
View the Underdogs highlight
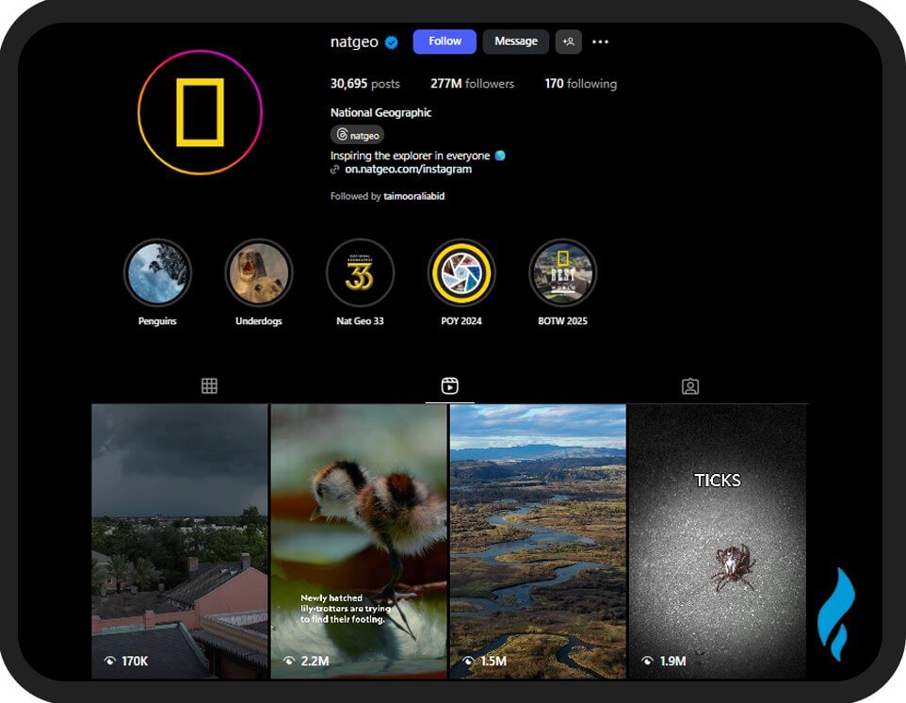(258, 272)
